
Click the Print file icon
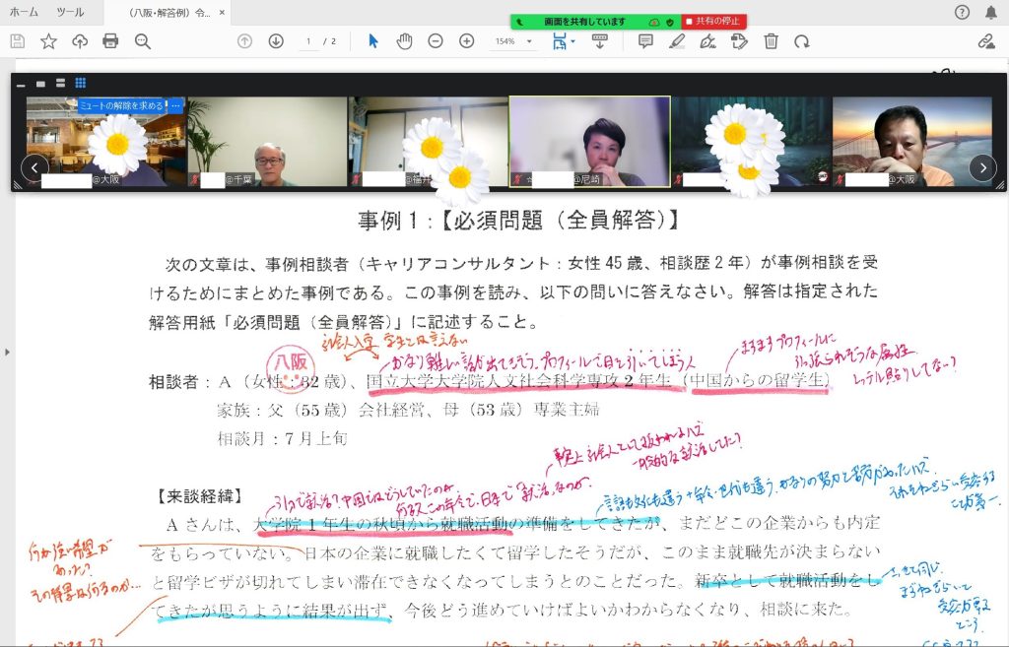pyautogui.click(x=110, y=41)
